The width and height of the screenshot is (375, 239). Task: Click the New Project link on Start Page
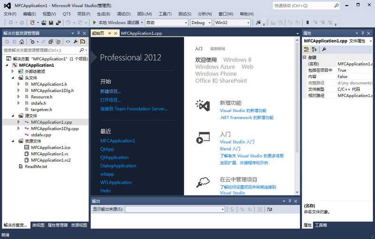pyautogui.click(x=111, y=91)
